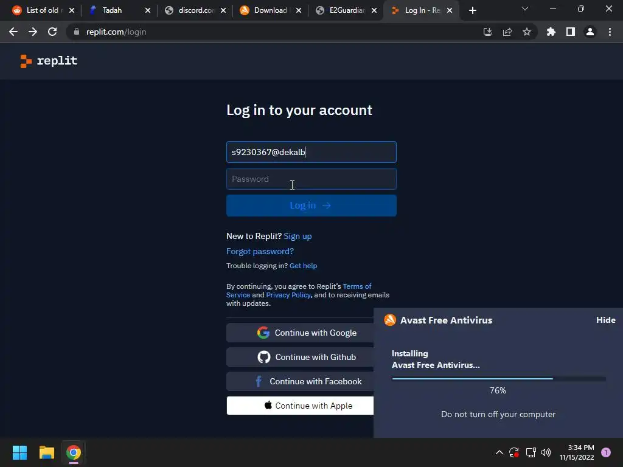Click the address bar URL
This screenshot has width=623, height=467.
116,32
